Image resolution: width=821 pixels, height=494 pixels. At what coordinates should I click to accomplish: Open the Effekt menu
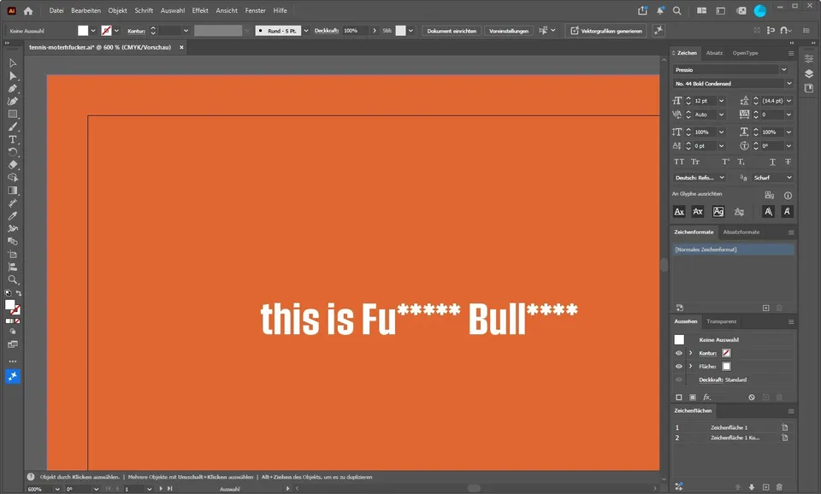click(200, 10)
